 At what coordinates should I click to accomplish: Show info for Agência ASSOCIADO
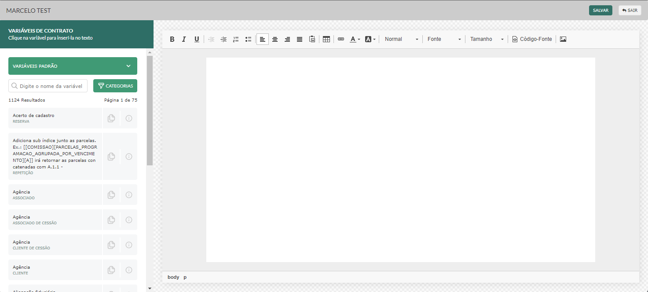tap(129, 194)
